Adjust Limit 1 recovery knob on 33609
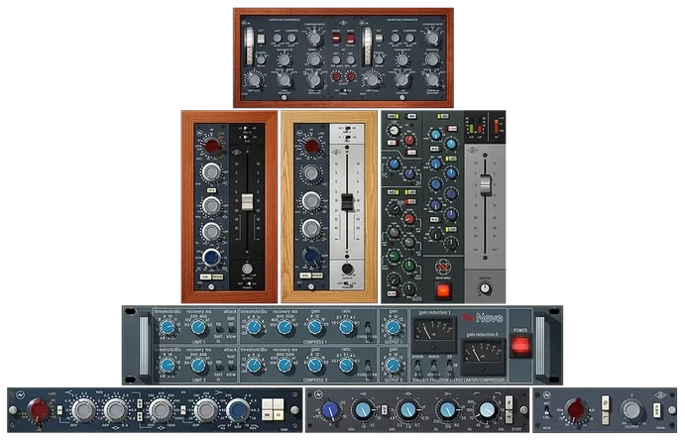This screenshot has width=685, height=440. [198, 327]
